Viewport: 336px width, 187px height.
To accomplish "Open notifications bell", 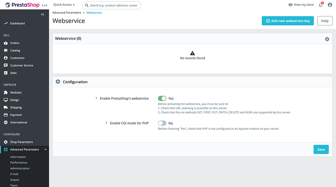I will coord(320,5).
